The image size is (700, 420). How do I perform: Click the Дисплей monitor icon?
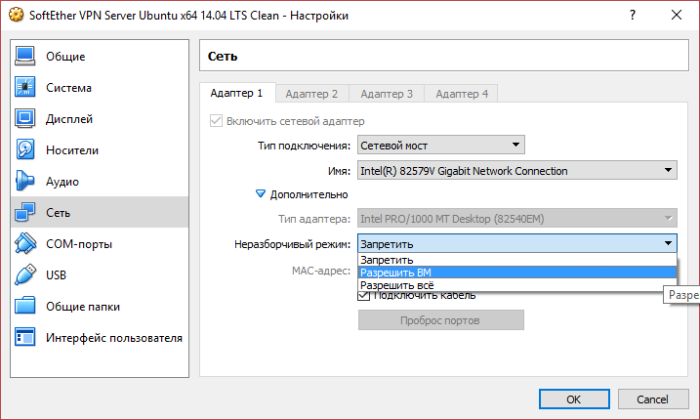25,119
